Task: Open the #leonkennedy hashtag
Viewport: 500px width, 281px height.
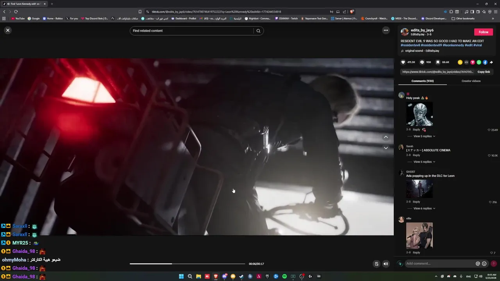Action: pyautogui.click(x=453, y=45)
